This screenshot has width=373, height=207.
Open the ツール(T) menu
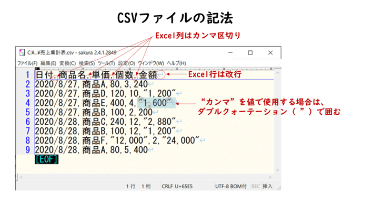pos(106,63)
